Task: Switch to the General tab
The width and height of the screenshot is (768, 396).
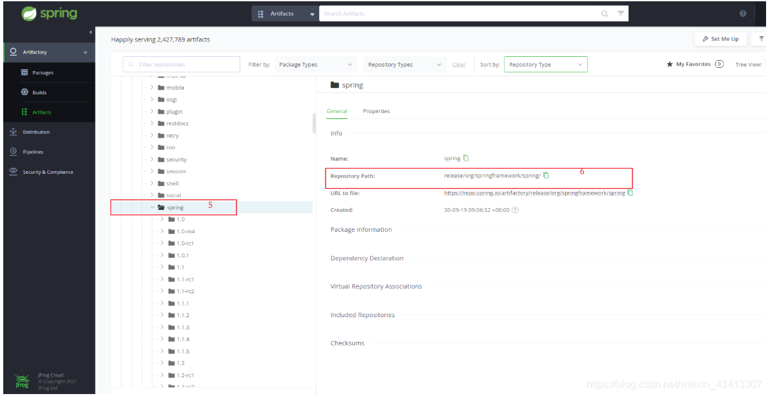Action: [x=337, y=111]
